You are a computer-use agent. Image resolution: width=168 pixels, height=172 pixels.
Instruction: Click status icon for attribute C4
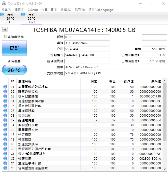(x=5, y=163)
